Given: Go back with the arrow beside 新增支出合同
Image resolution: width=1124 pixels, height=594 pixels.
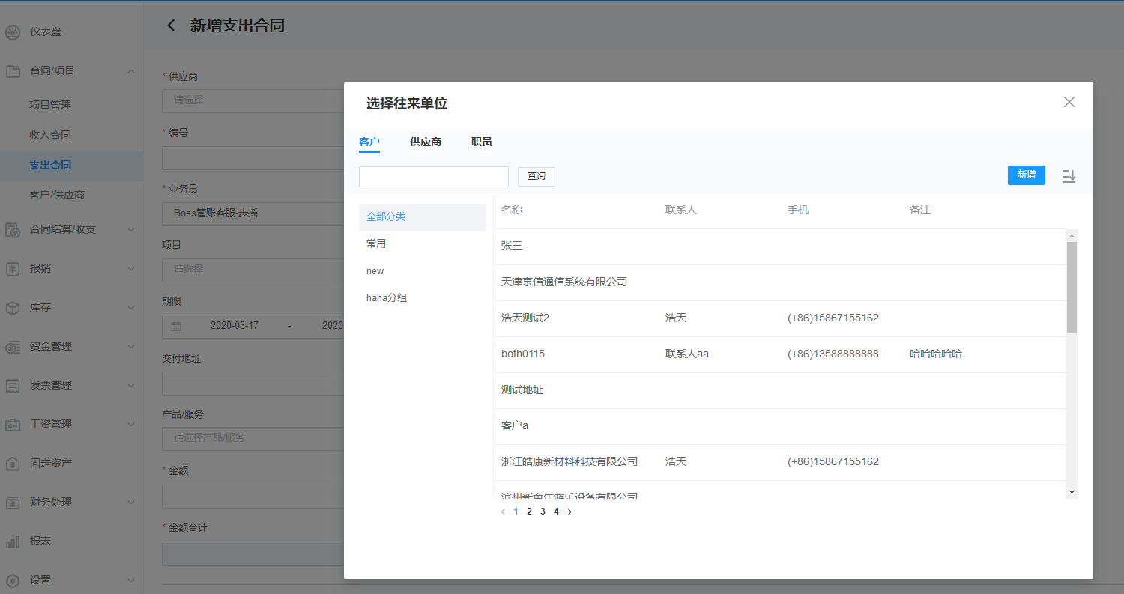Looking at the screenshot, I should point(171,25).
